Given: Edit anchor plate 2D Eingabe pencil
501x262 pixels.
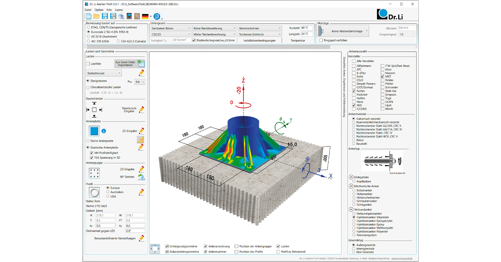Looking at the screenshot, I should click(142, 131).
